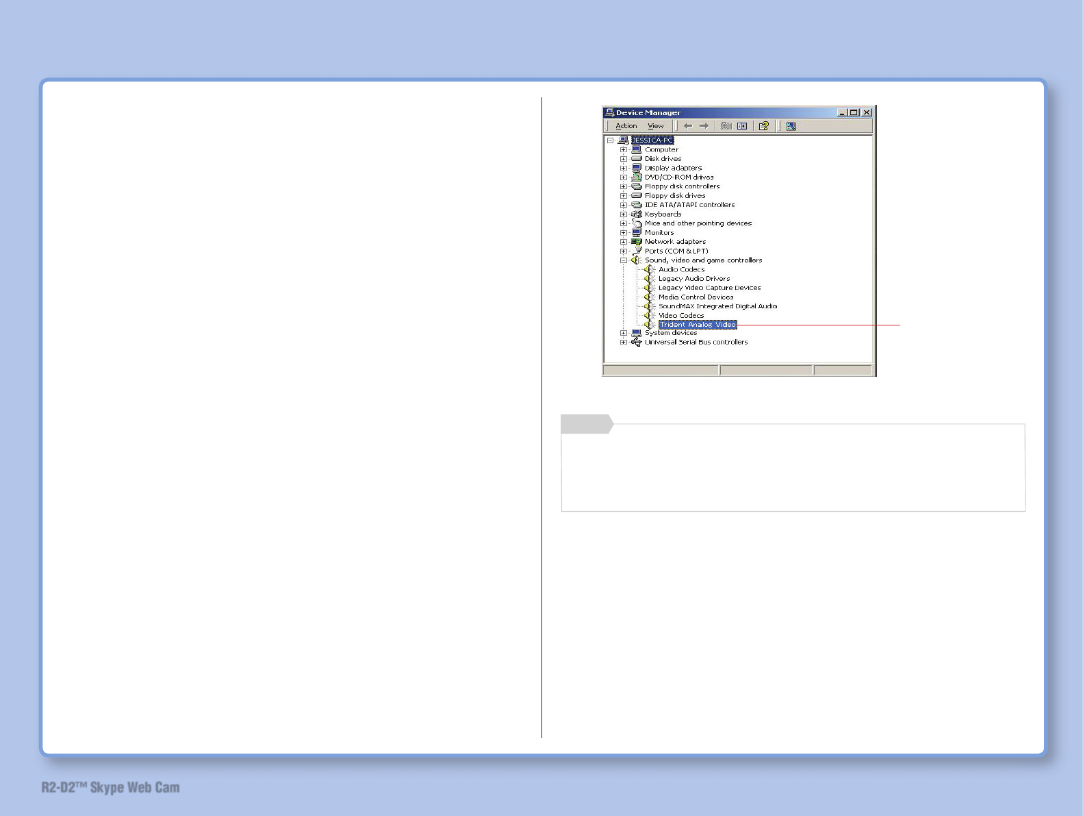Click the IDE ATA/ATAPI controllers icon
The image size is (1083, 816).
pyautogui.click(x=637, y=205)
